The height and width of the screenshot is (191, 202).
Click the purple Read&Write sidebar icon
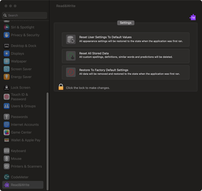(x=7, y=185)
